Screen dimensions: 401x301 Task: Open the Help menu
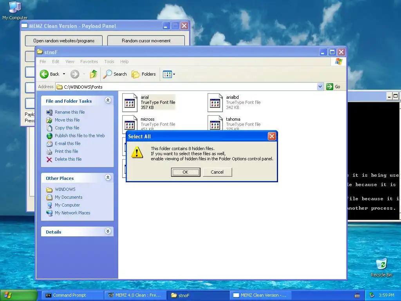(124, 62)
